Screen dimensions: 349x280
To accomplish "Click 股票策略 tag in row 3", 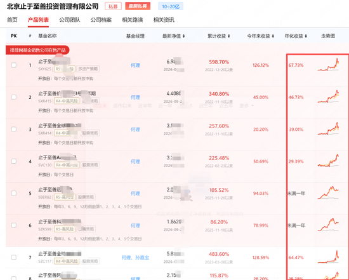I will coord(90,133).
